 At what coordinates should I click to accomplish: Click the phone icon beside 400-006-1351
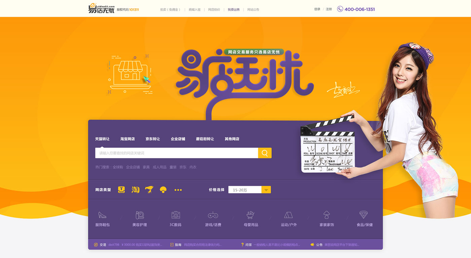[x=340, y=9]
